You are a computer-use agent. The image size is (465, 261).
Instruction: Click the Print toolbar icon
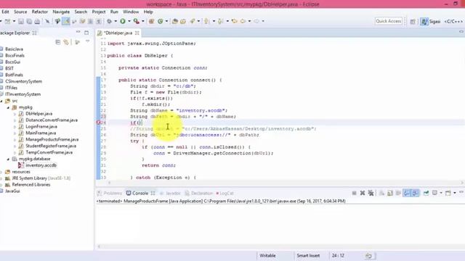[37, 21]
